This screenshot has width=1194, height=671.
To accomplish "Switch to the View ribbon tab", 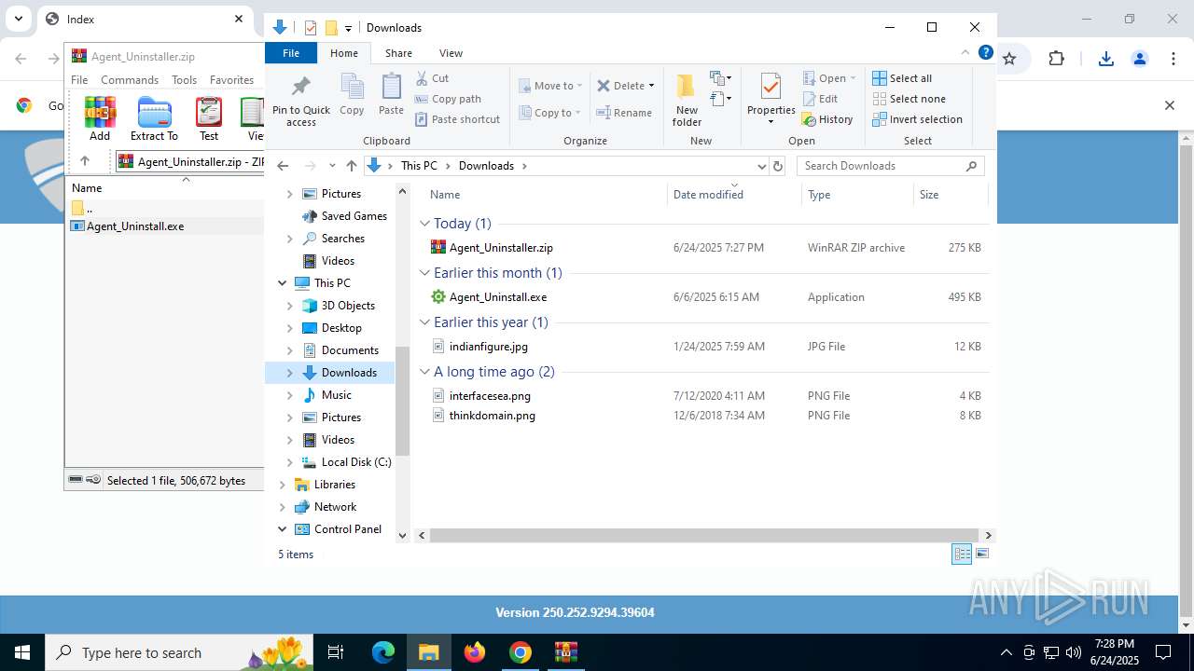I will (451, 53).
